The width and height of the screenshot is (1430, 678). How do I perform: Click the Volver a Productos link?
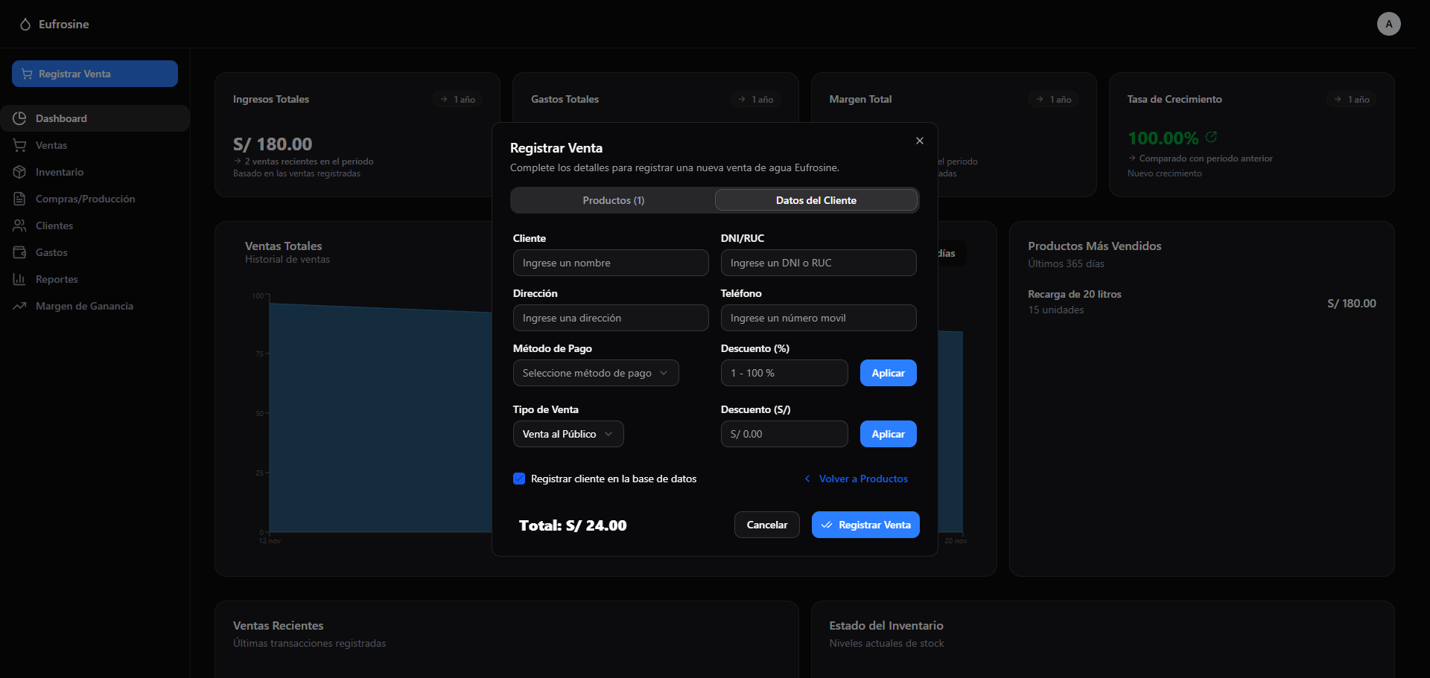point(857,479)
